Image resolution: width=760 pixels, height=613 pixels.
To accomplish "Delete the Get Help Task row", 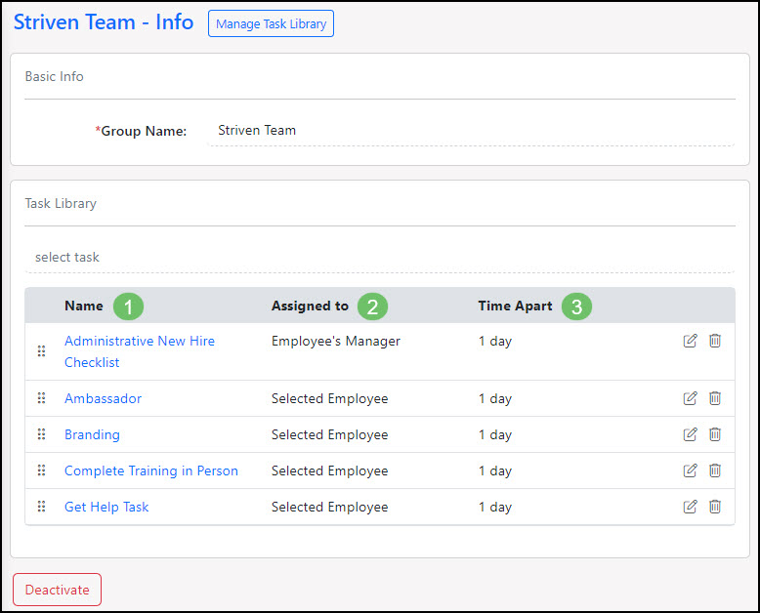I will [715, 507].
